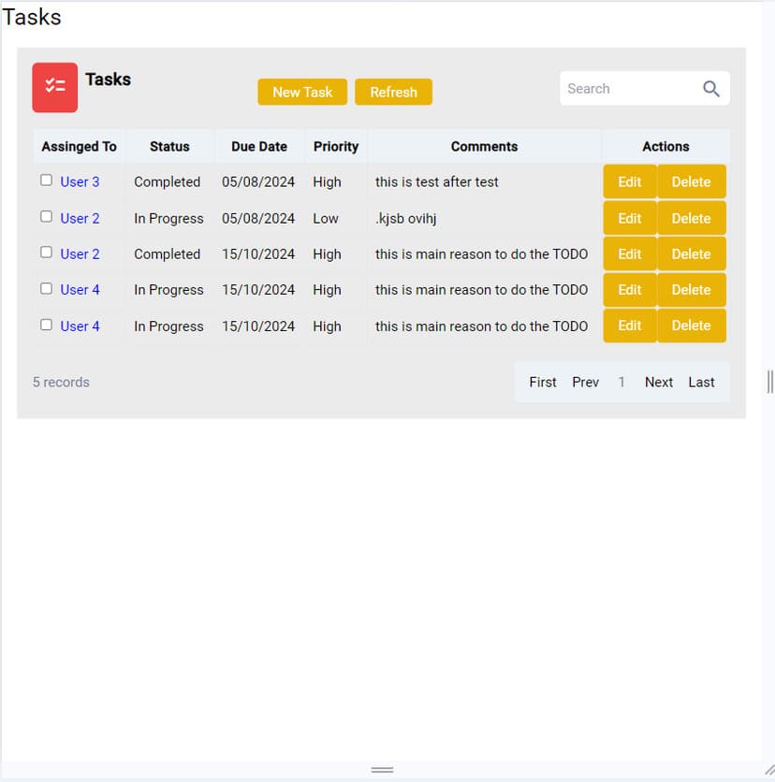The height and width of the screenshot is (782, 775).
Task: Click 'In Progress' status in the '.kjsb ovihj' row
Action: [168, 219]
